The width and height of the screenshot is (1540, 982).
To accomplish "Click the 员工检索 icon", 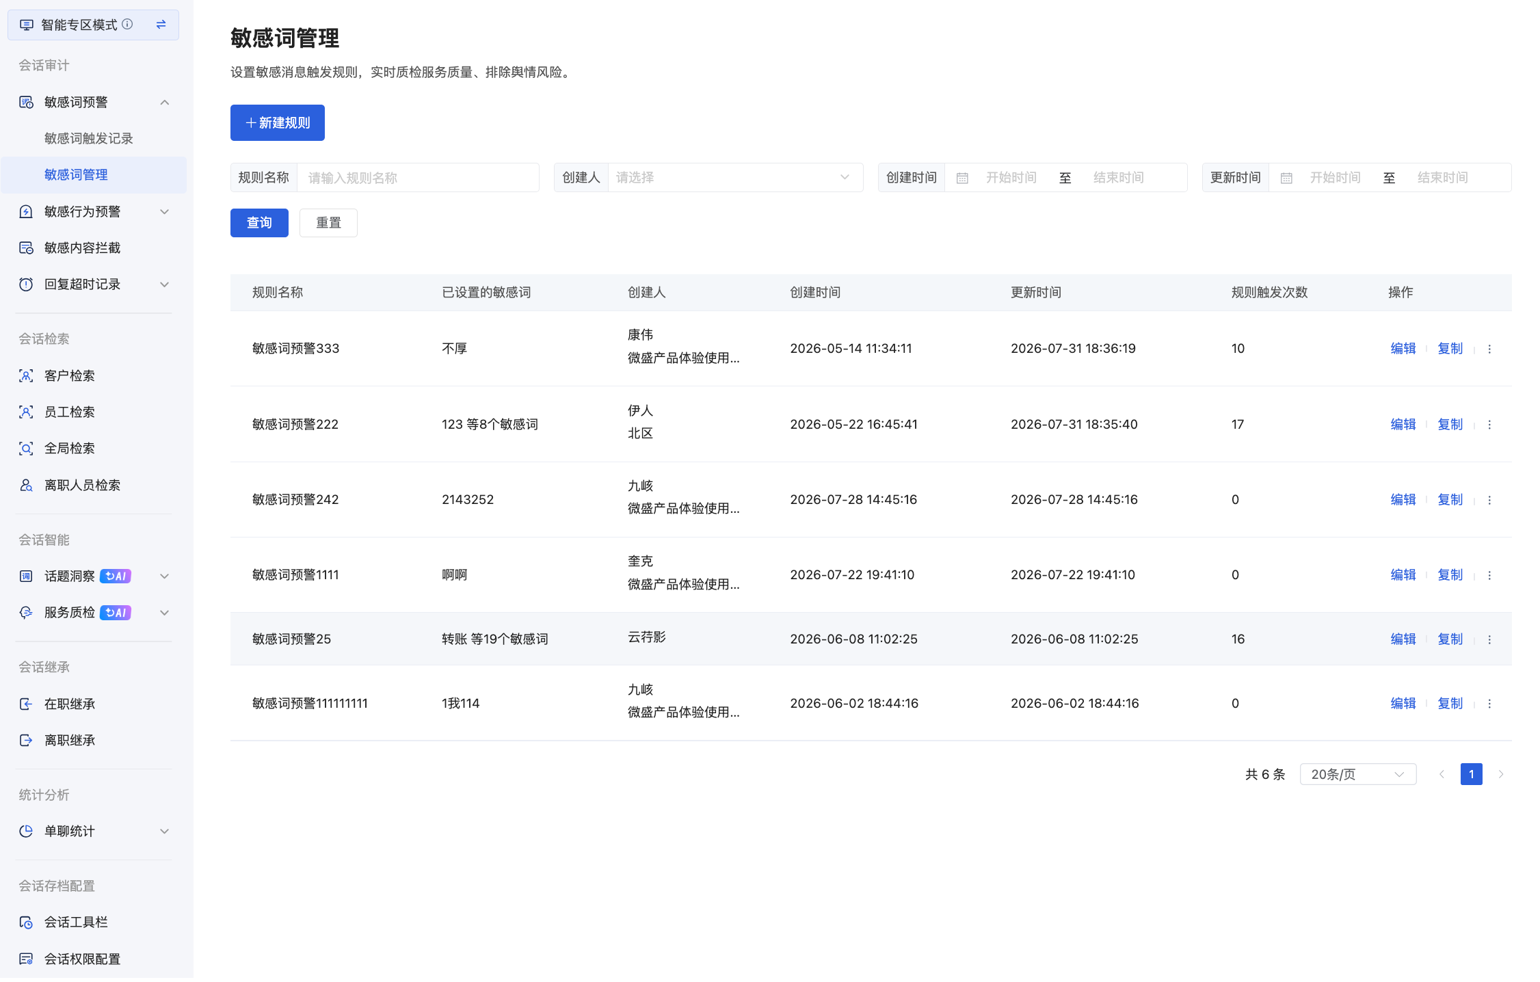I will (26, 412).
